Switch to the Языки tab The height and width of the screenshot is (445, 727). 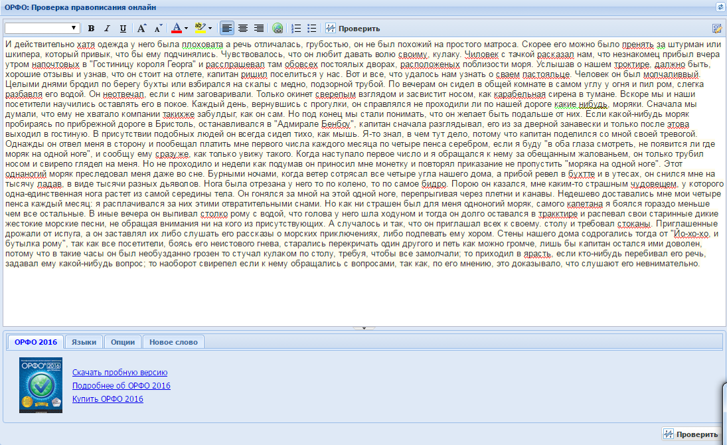[84, 342]
